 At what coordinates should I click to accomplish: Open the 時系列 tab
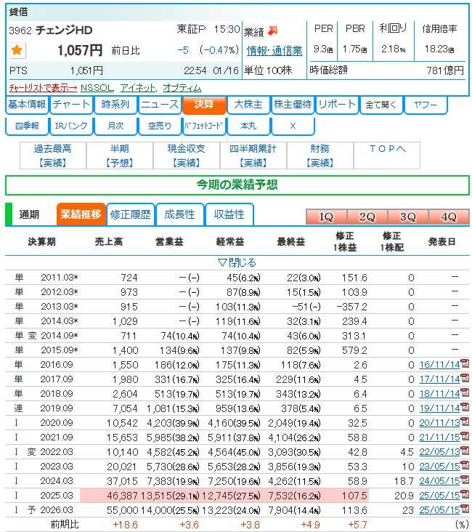[115, 105]
